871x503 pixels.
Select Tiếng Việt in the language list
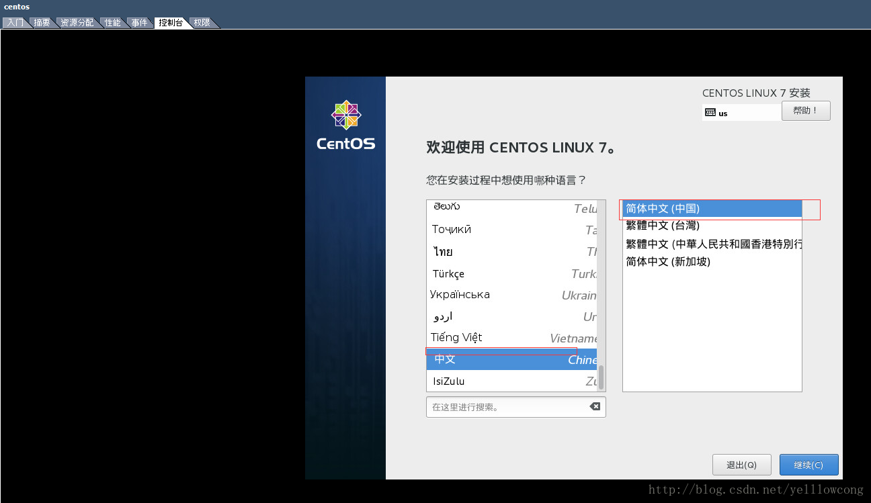[512, 338]
